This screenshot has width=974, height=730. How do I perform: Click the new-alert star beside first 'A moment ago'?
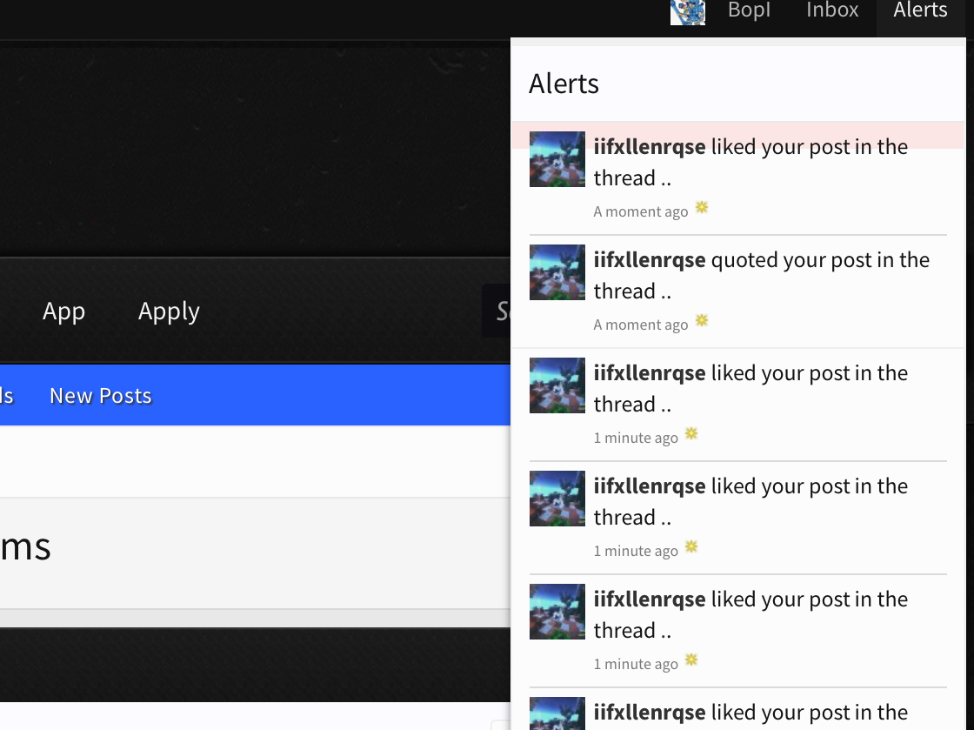click(701, 207)
